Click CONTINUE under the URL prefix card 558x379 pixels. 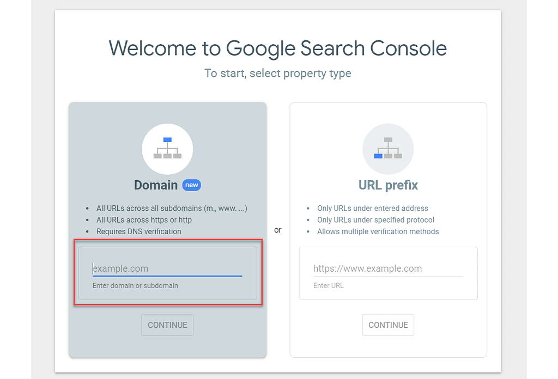click(x=388, y=325)
